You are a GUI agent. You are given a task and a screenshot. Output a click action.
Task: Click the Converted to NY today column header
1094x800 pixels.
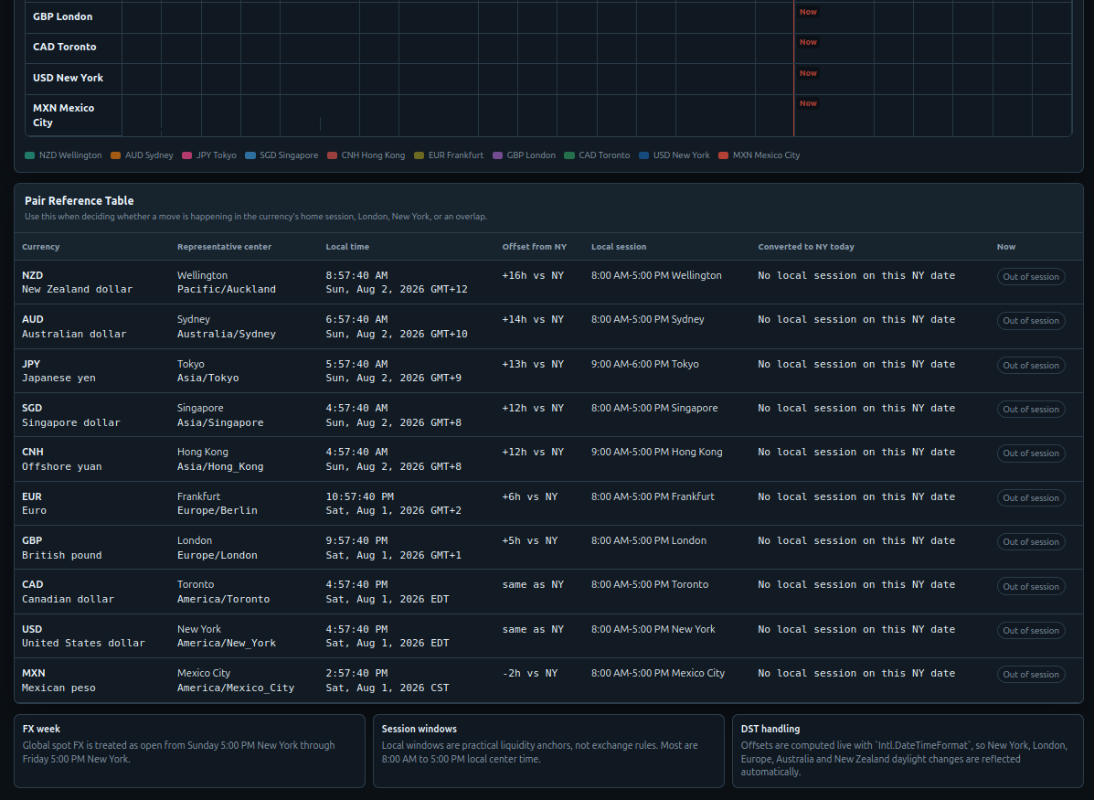[806, 247]
